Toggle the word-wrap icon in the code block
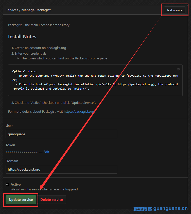The width and height of the screenshot is (191, 214). pyautogui.click(x=178, y=69)
